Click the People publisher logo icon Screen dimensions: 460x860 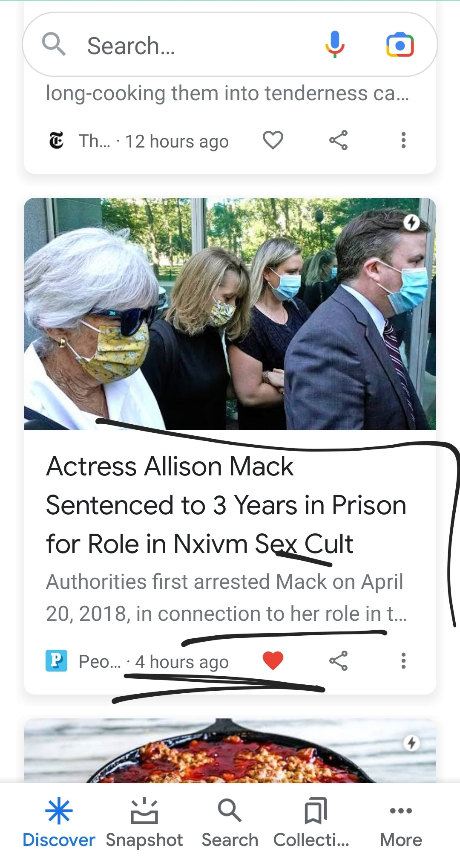pyautogui.click(x=56, y=661)
